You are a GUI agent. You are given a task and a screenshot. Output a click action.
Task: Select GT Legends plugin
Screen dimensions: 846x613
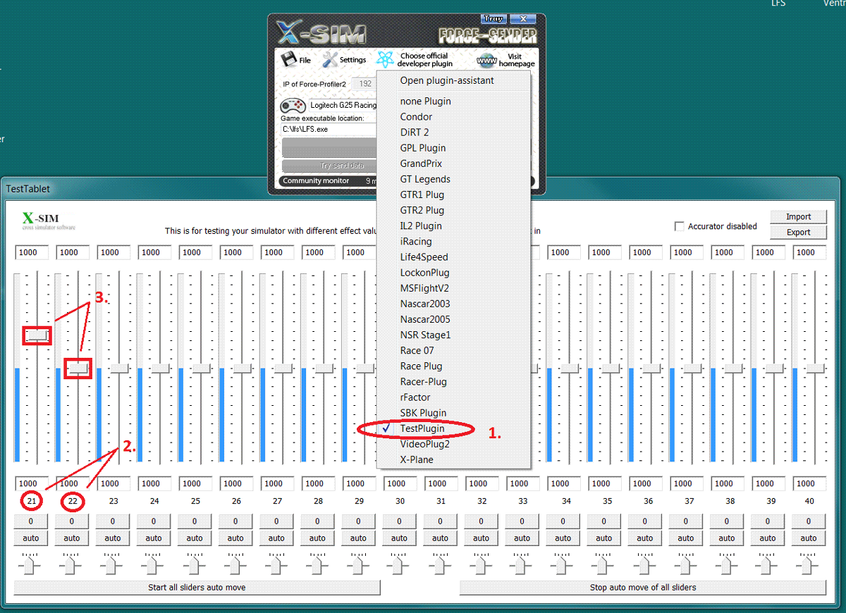[x=425, y=179]
